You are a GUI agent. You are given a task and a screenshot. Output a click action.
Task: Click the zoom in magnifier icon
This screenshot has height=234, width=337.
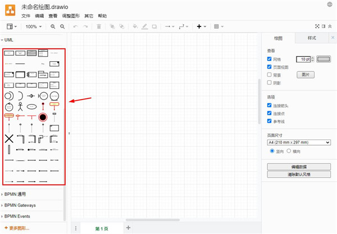coord(53,26)
